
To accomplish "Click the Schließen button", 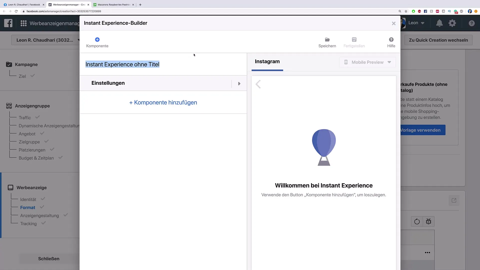I will point(49,259).
